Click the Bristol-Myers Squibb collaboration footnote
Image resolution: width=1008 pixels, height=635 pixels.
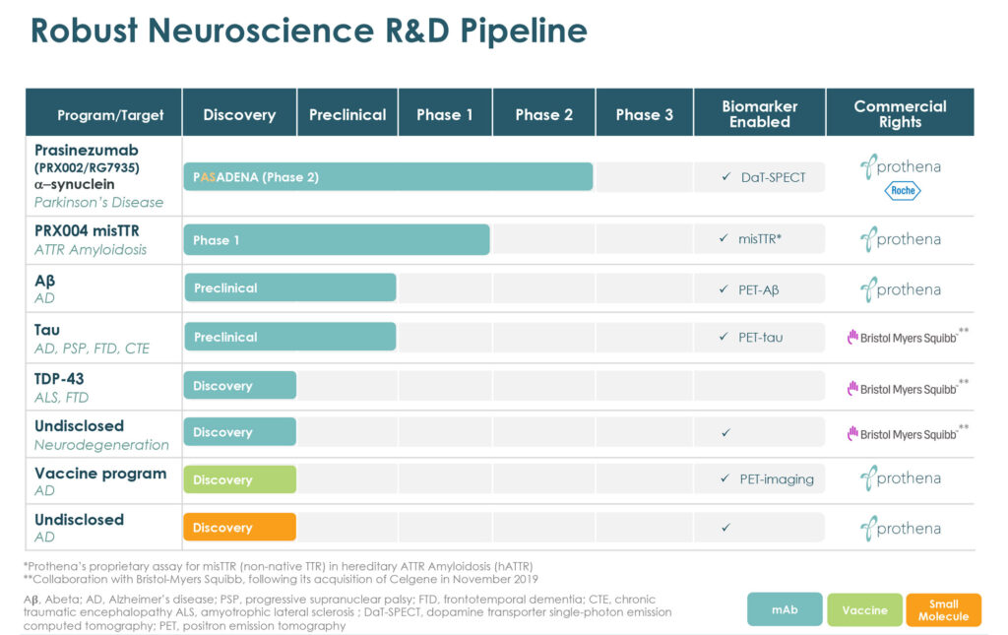[281, 579]
